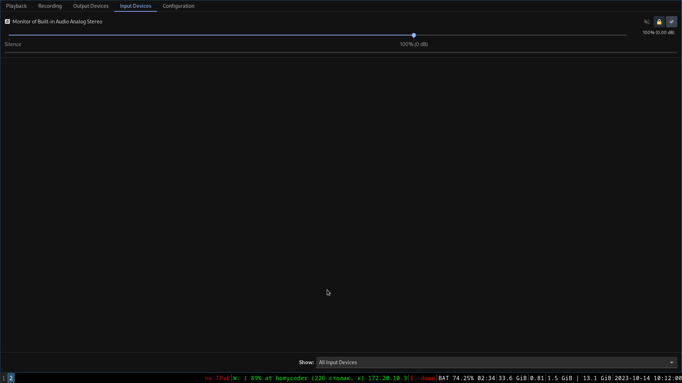Click the 2023-10-14 10:12:00 clock
The image size is (682, 383).
pyautogui.click(x=648, y=378)
